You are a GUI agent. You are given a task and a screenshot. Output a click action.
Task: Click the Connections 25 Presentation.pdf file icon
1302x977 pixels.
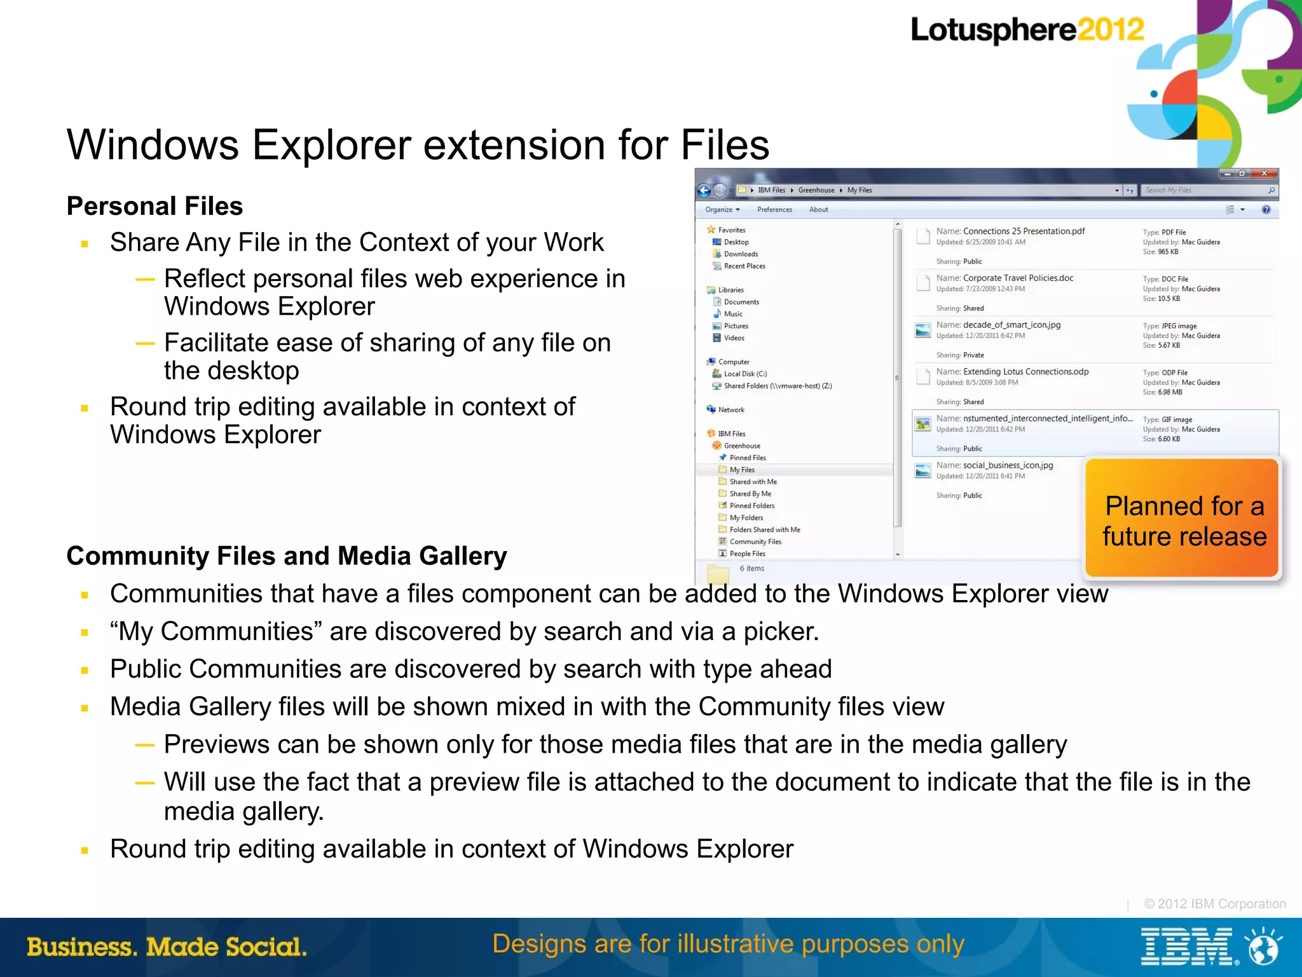point(923,236)
